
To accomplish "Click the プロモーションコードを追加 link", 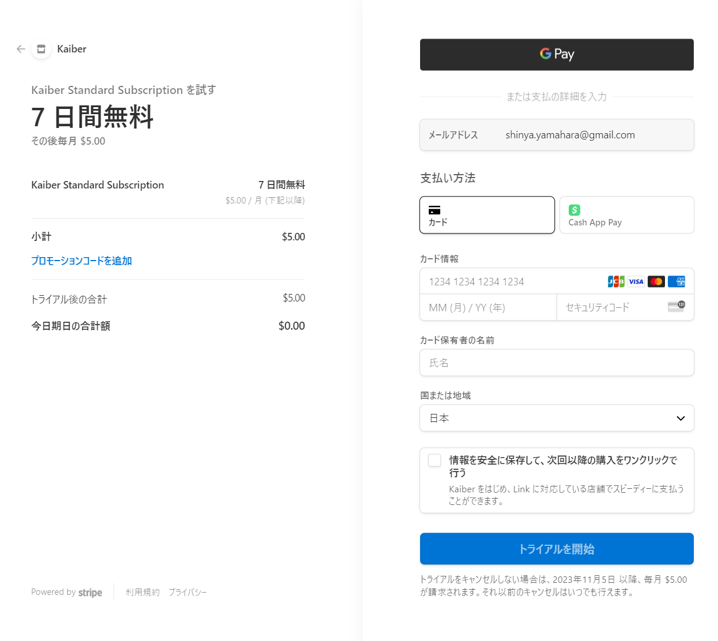I will 81,261.
